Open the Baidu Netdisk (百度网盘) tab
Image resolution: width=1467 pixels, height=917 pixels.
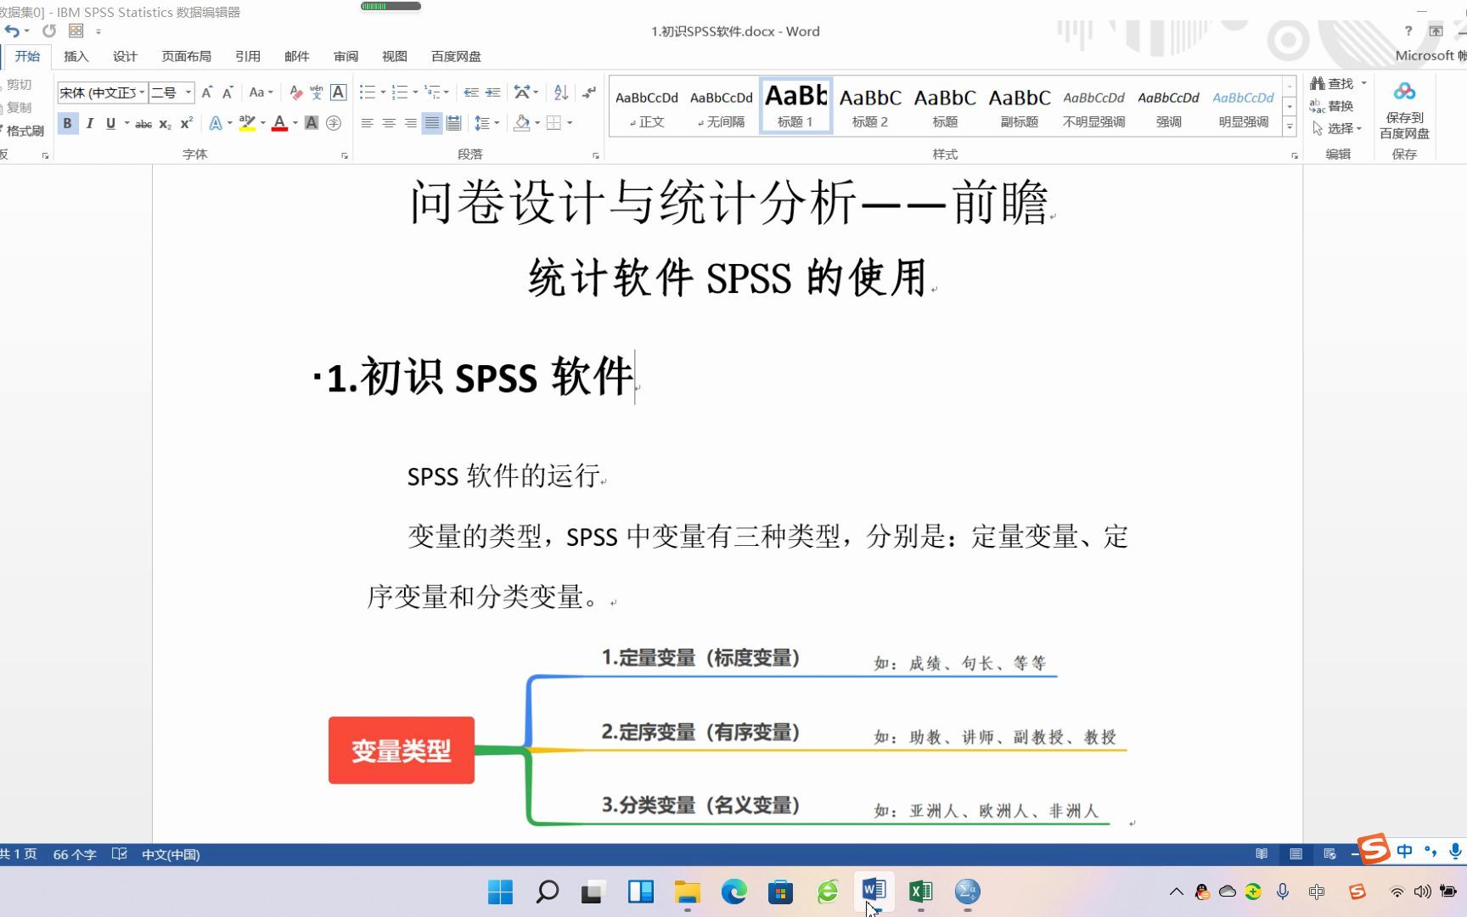456,56
